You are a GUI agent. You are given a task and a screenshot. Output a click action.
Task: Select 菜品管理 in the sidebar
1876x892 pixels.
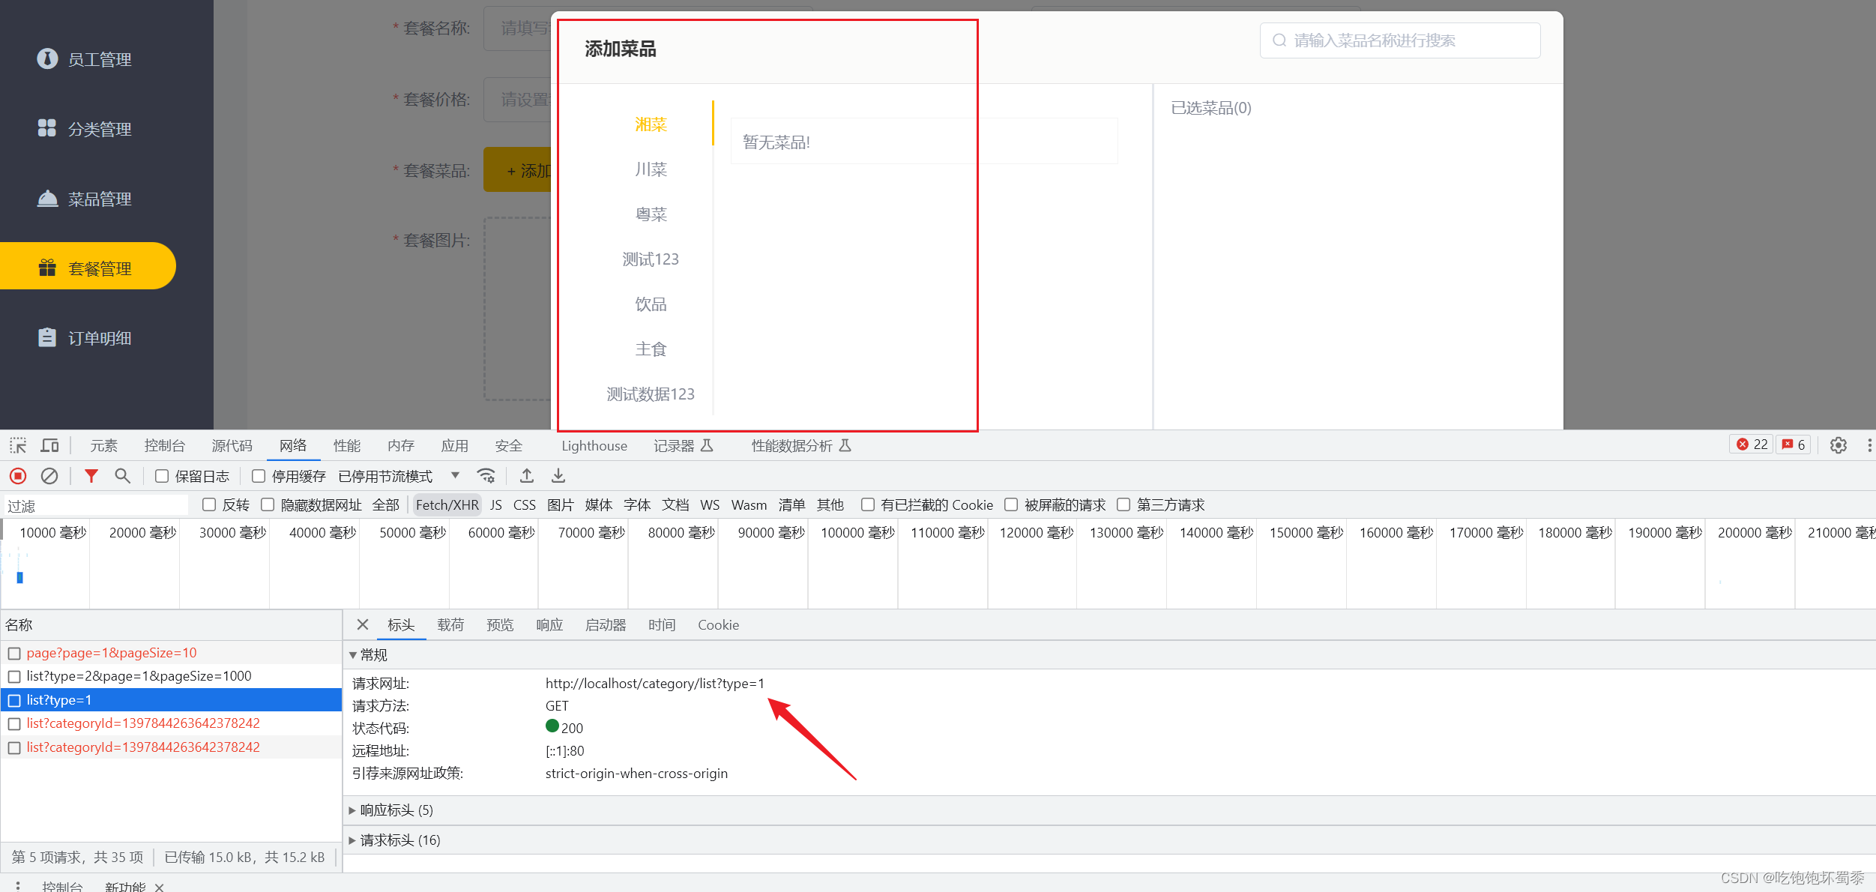tap(97, 198)
